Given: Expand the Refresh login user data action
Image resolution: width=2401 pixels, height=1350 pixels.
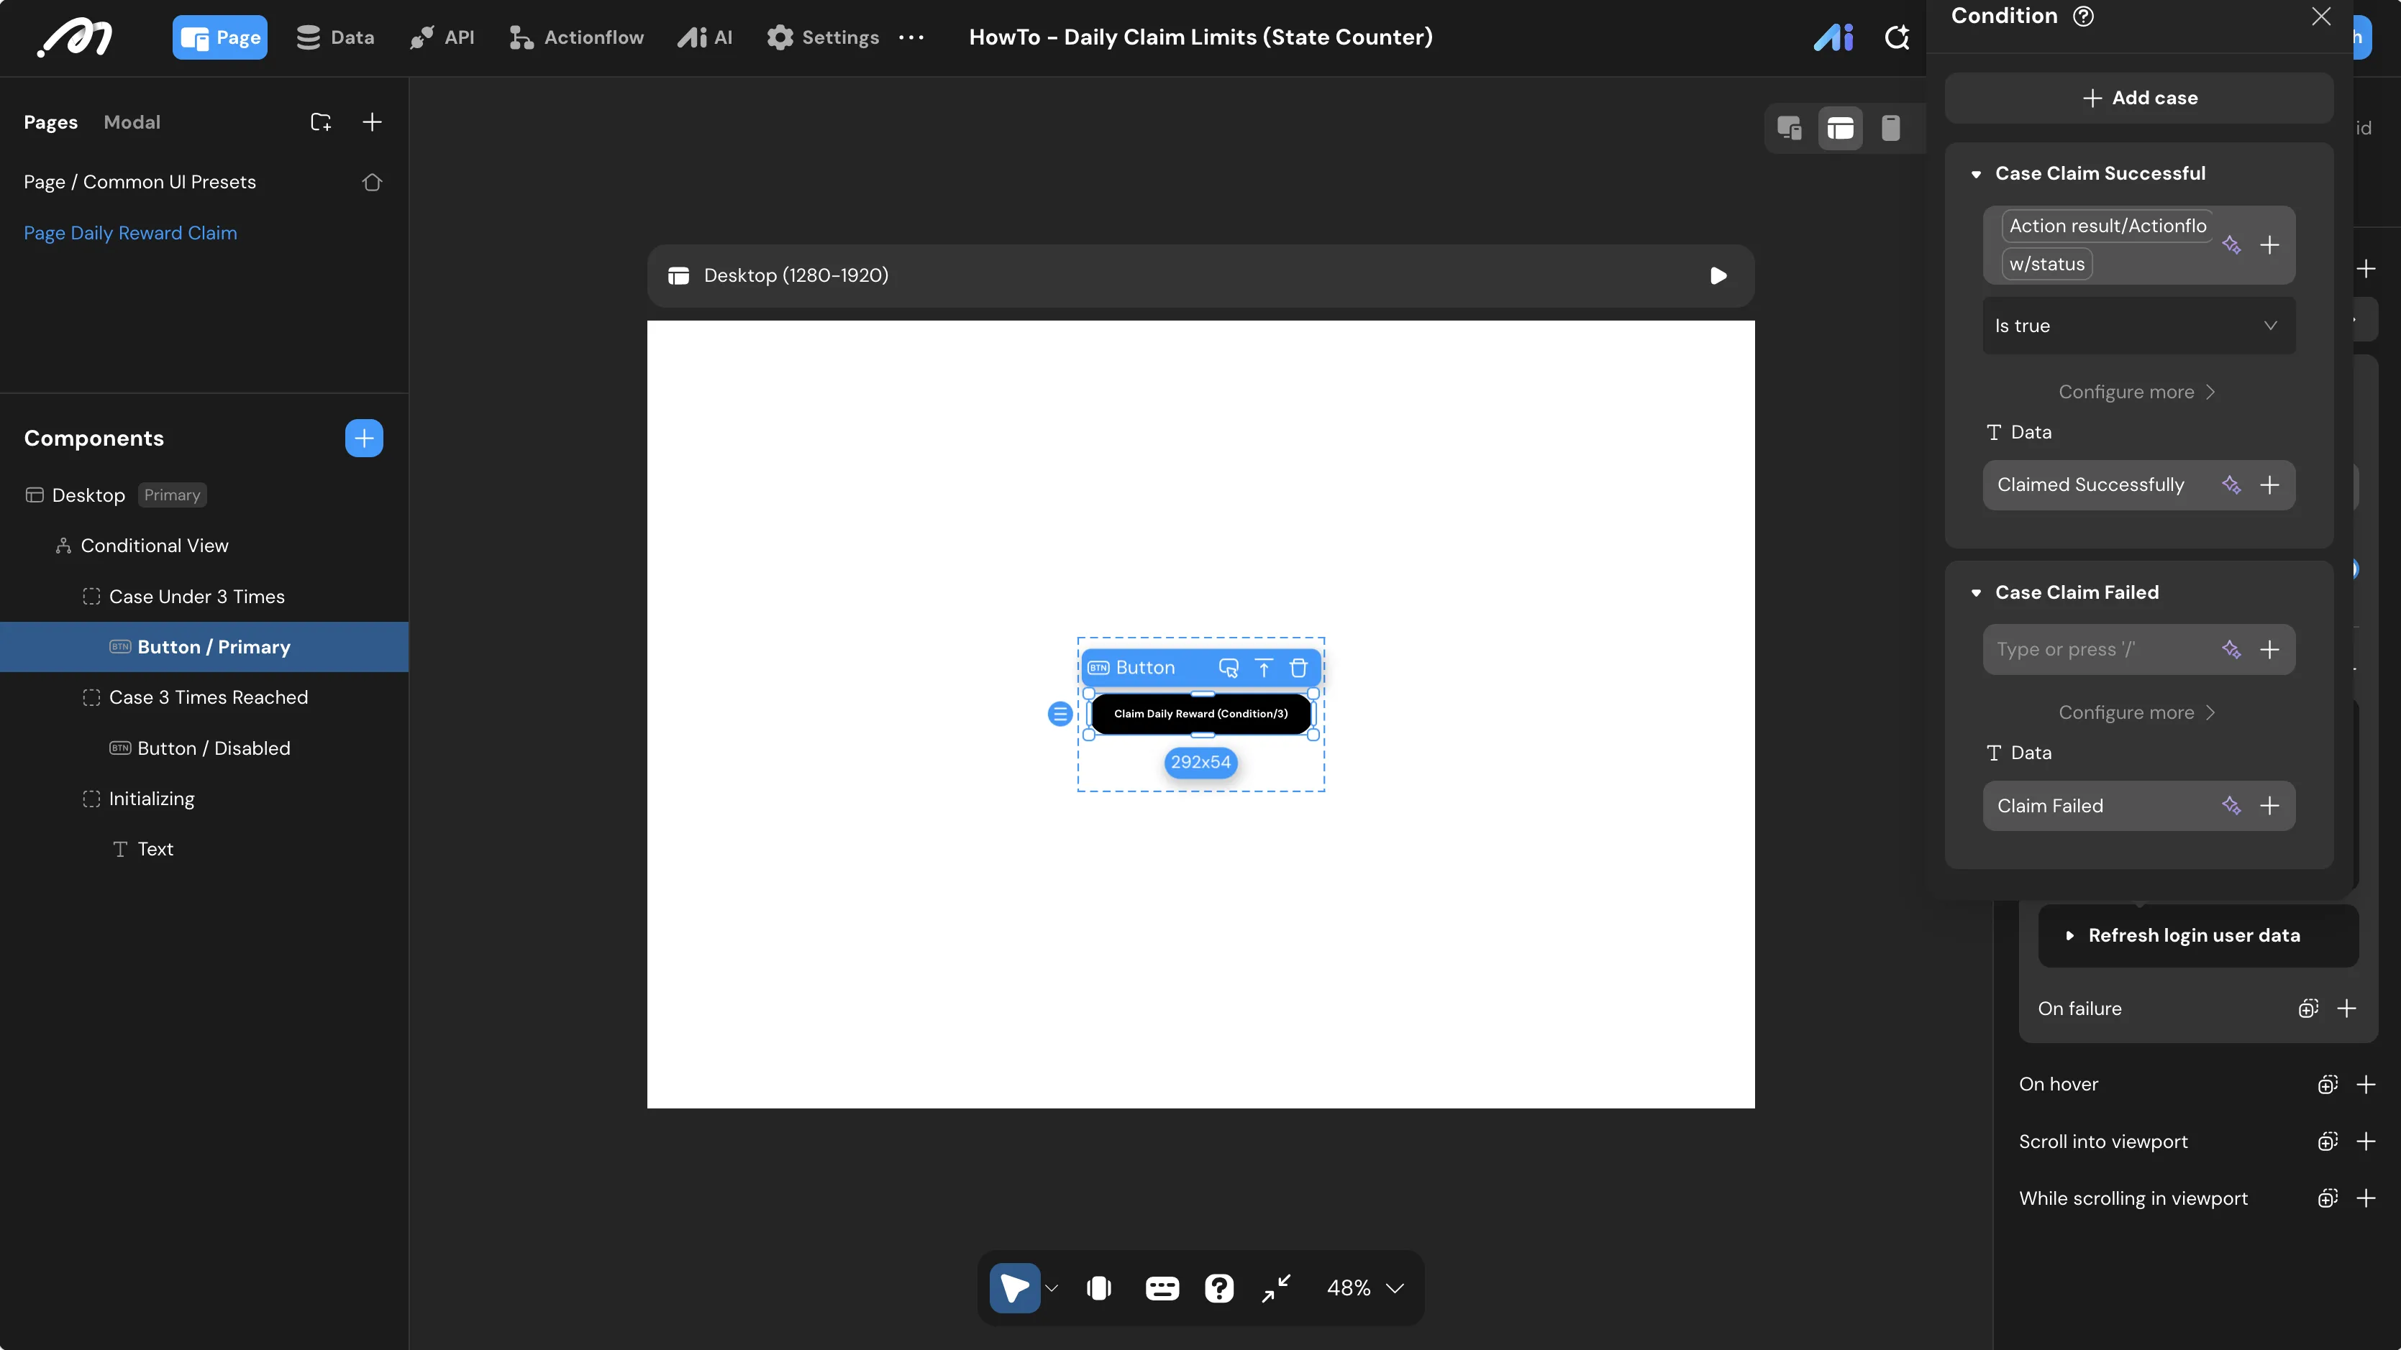Looking at the screenshot, I should 2070,935.
